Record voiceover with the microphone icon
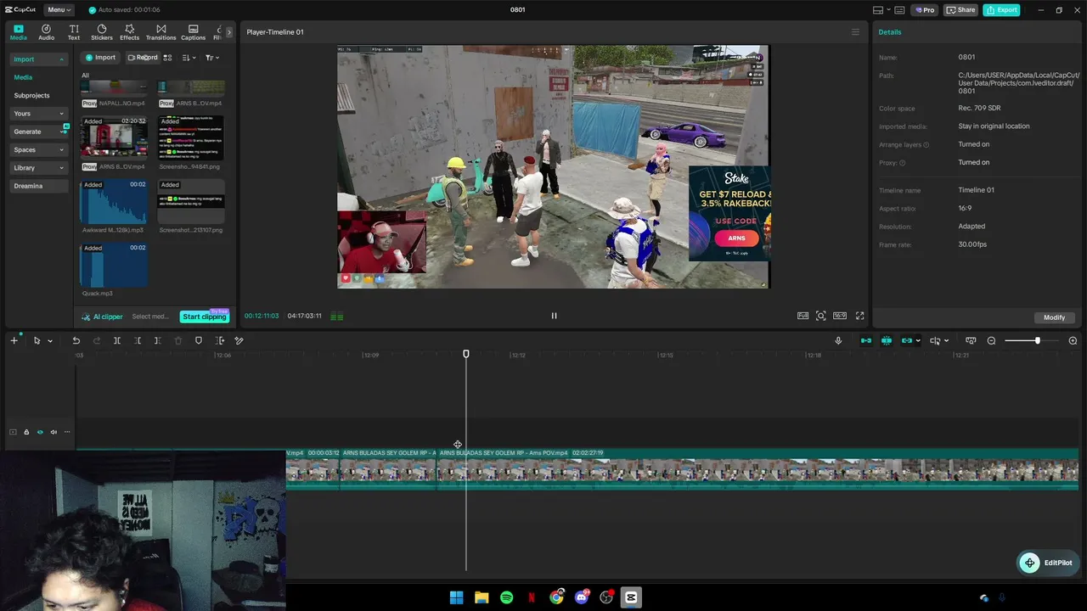This screenshot has height=611, width=1087. pyautogui.click(x=838, y=341)
